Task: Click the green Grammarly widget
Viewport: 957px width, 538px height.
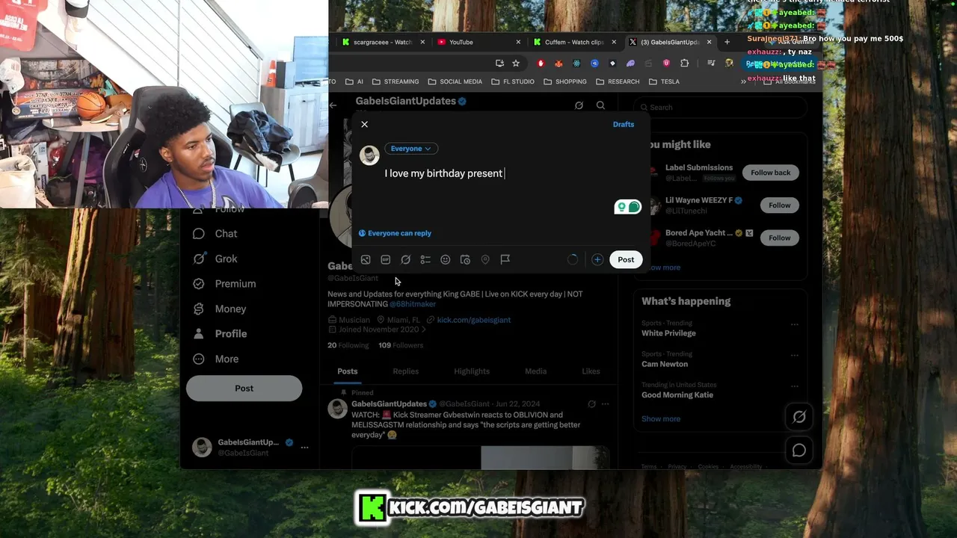Action: pos(628,207)
